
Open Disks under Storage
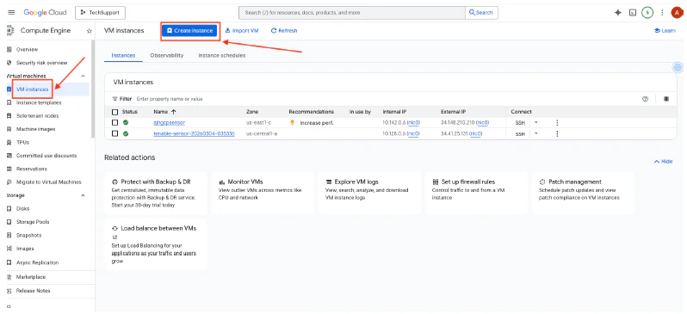click(22, 209)
